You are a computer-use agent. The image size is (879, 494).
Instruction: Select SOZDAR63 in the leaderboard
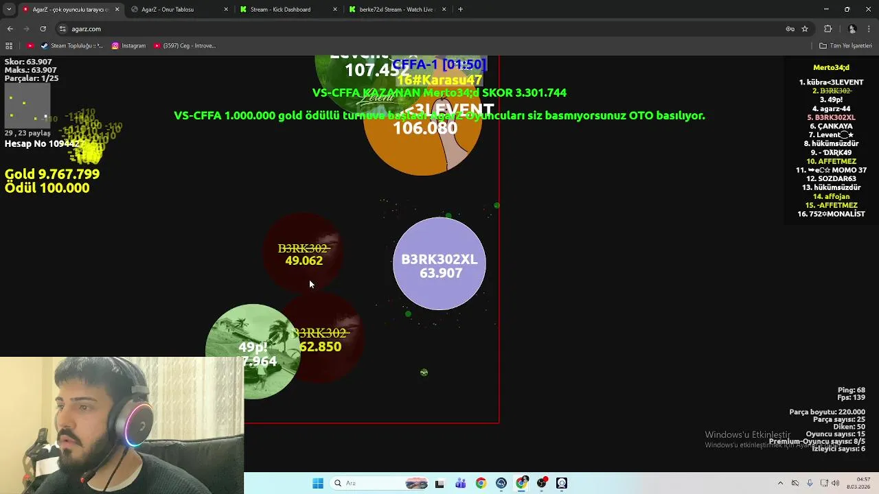[x=831, y=178]
